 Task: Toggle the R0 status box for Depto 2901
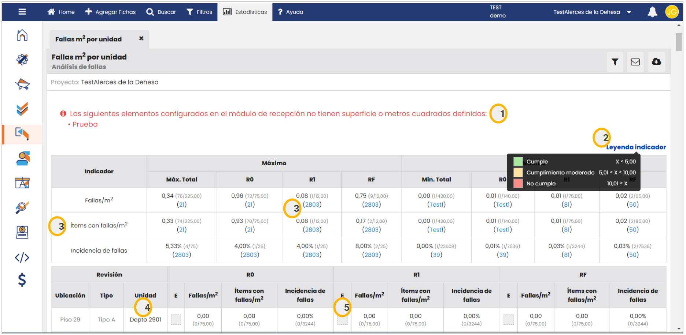pyautogui.click(x=176, y=320)
